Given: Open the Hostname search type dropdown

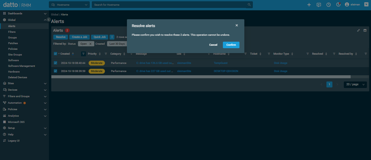Looking at the screenshot, I should pos(69,5).
